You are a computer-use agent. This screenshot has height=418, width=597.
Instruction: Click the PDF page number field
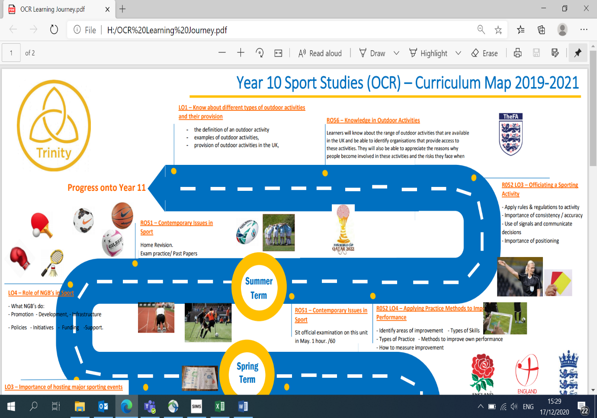pyautogui.click(x=11, y=53)
